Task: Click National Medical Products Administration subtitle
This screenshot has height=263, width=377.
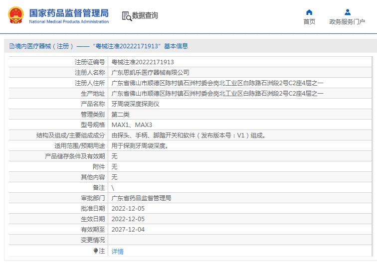Action: pyautogui.click(x=69, y=21)
